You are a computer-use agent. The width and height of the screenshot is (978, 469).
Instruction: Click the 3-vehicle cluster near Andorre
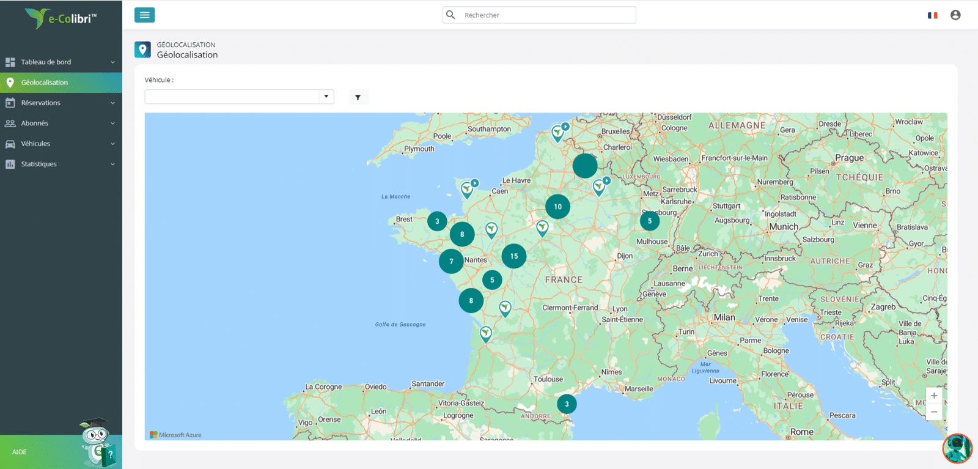pyautogui.click(x=567, y=404)
